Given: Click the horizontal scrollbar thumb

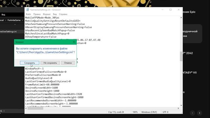Looking at the screenshot, I should 35,108.
